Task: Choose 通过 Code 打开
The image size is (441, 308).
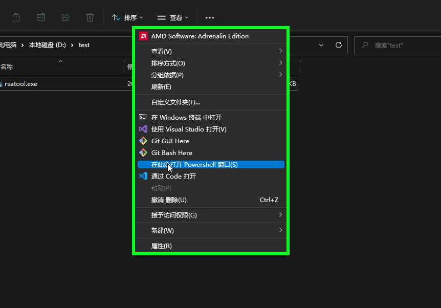Action: click(211, 177)
